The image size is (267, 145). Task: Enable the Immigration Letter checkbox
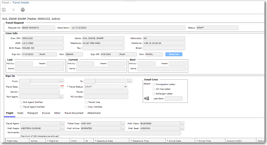coord(154,84)
